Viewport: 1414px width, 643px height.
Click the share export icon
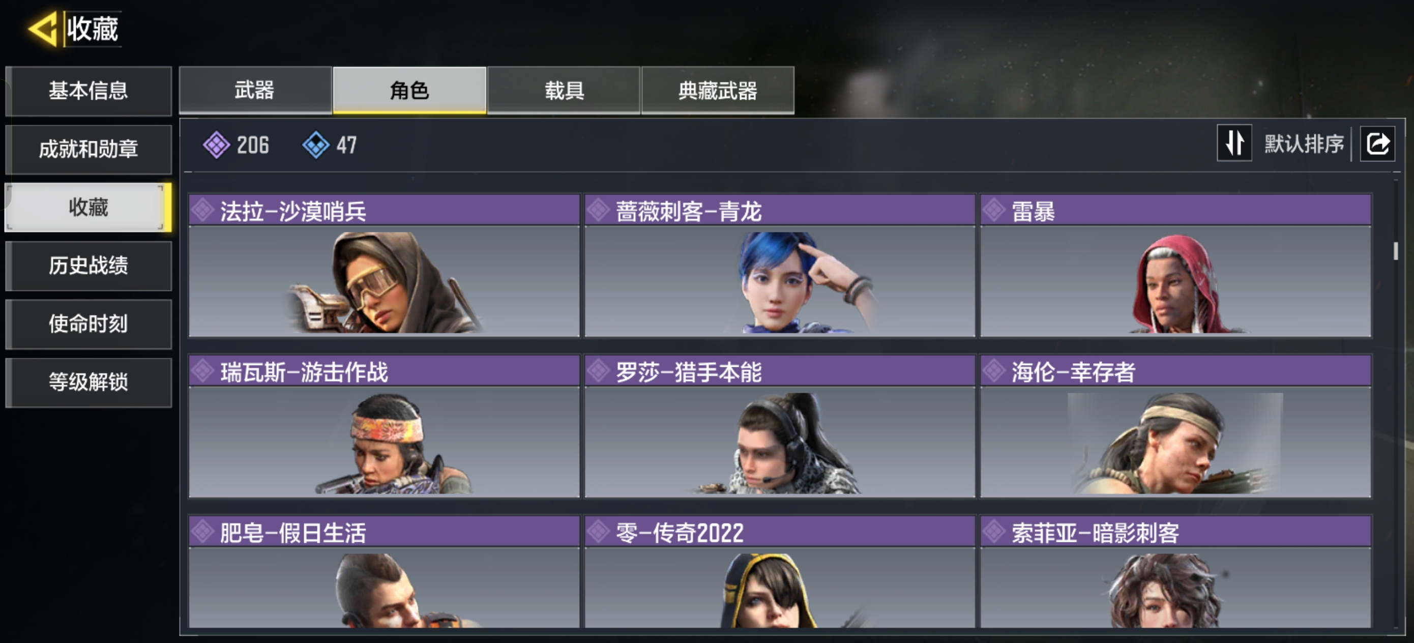click(1377, 144)
